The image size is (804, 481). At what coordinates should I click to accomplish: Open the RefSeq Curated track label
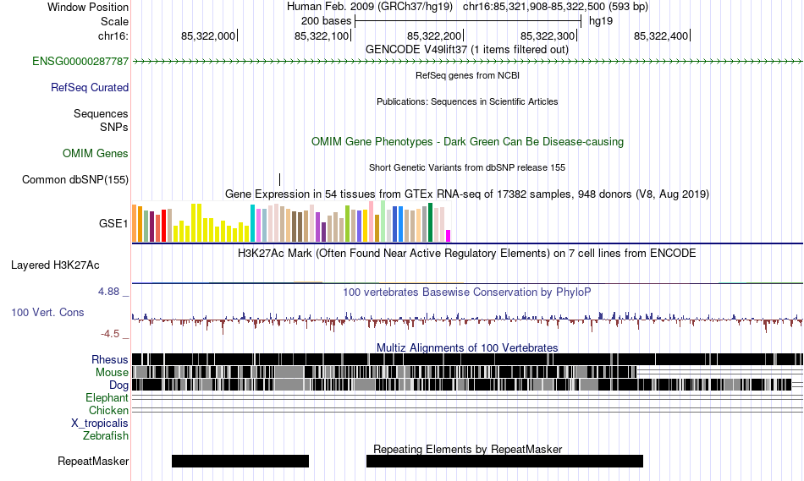click(x=89, y=88)
